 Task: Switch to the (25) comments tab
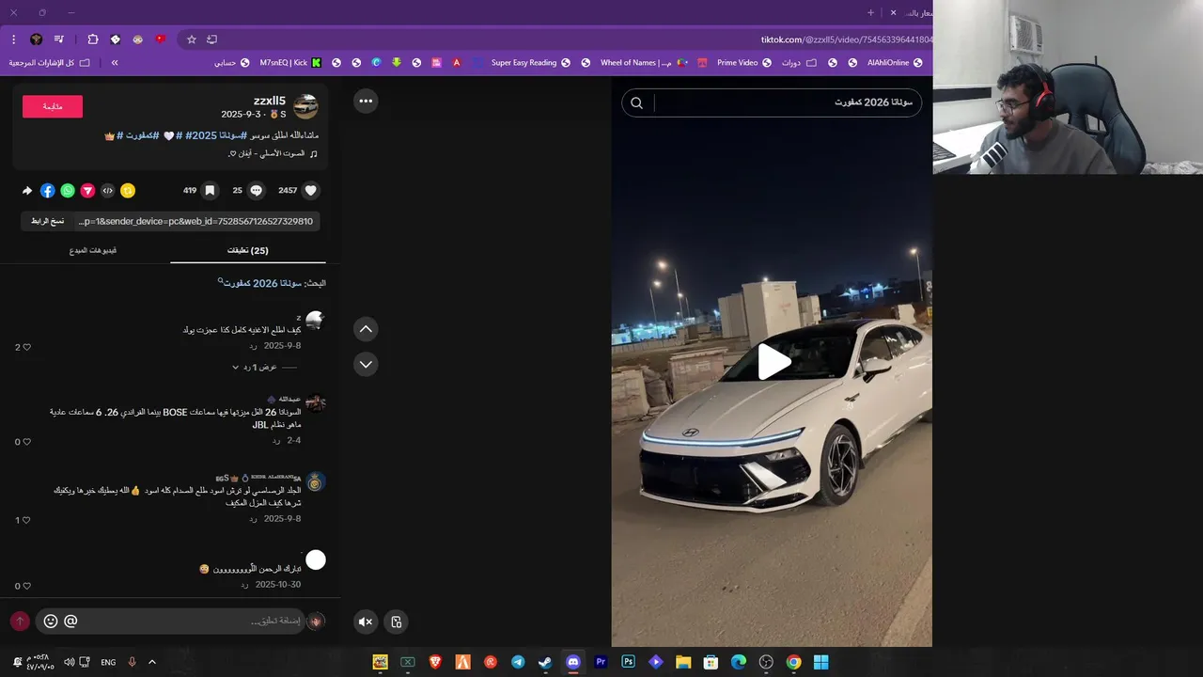pos(248,250)
